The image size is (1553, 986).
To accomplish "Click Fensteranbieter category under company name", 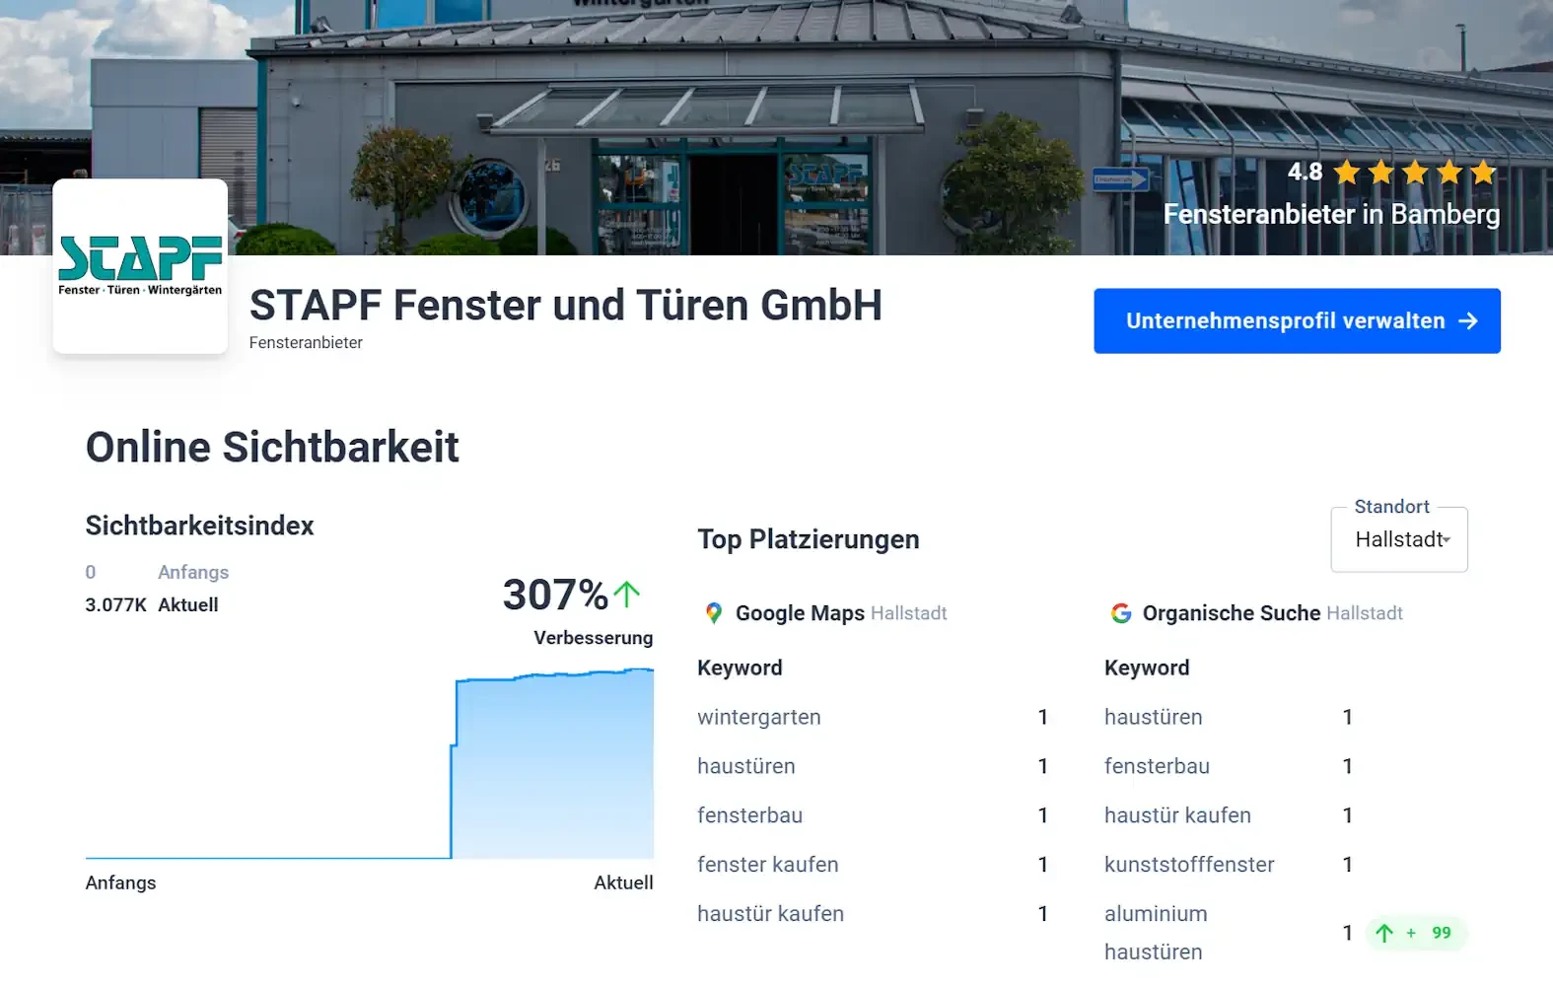I will [306, 342].
